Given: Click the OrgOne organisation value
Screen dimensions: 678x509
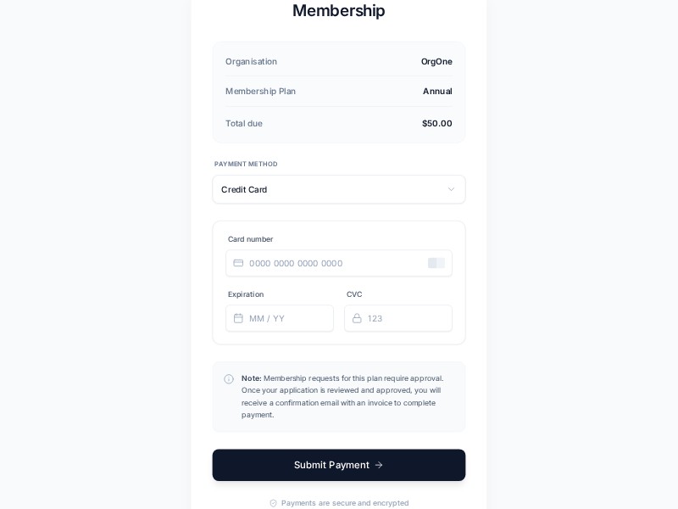Looking at the screenshot, I should click(436, 61).
